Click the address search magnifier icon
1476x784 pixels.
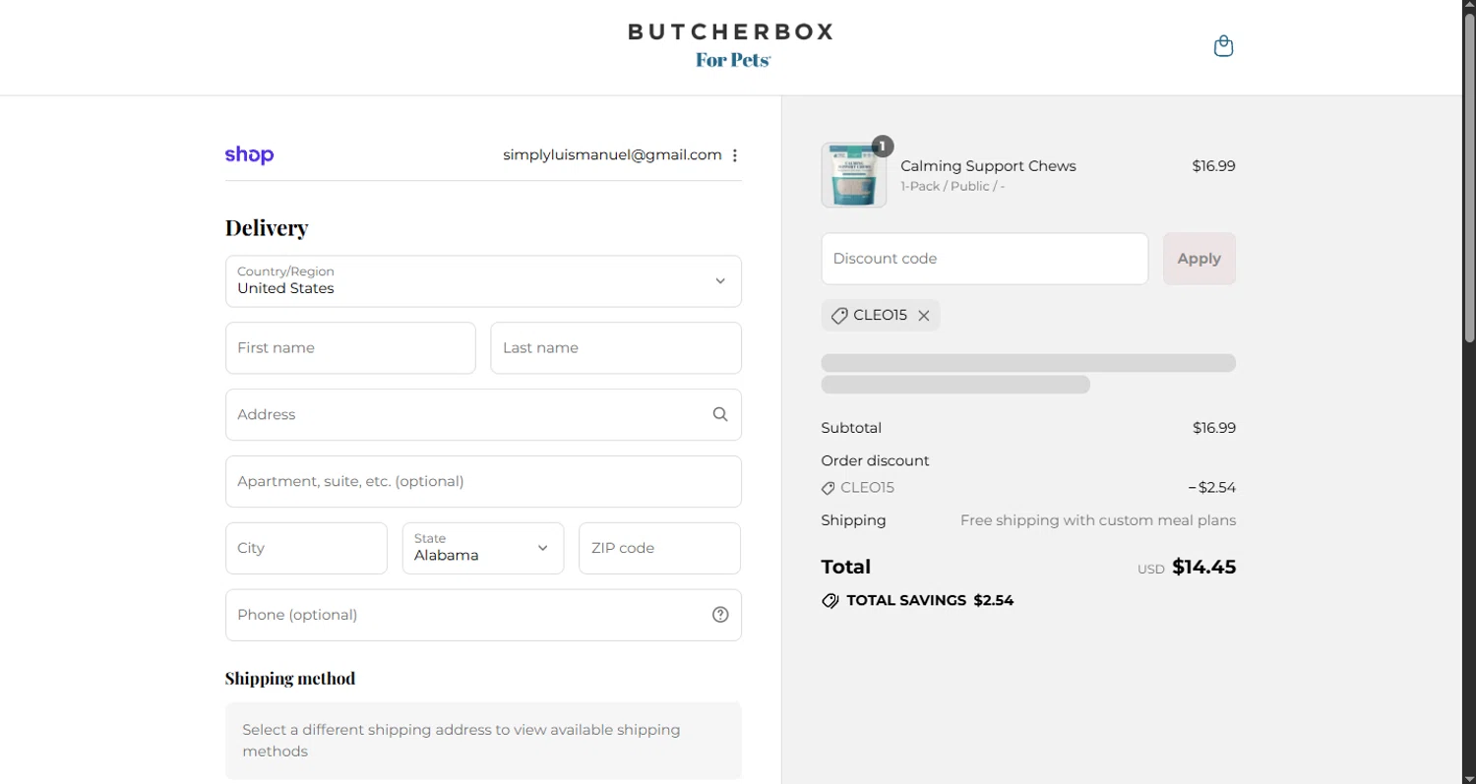click(x=720, y=414)
